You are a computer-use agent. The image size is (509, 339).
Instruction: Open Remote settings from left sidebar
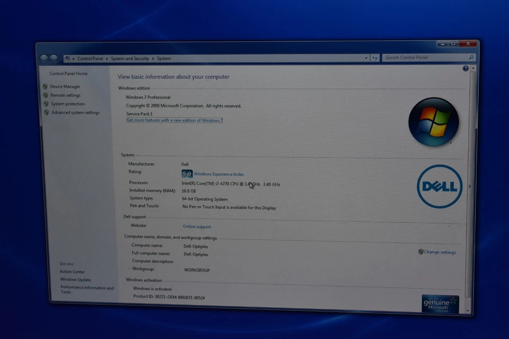(x=65, y=95)
